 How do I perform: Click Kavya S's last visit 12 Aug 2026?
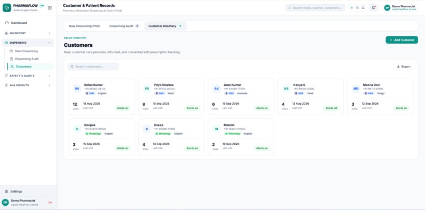tap(301, 104)
